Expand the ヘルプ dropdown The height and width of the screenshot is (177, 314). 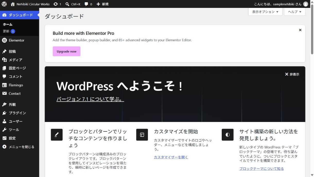(294, 12)
